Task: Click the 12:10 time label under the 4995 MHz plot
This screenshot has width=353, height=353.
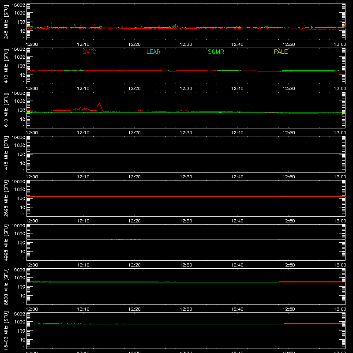Action: (83, 265)
